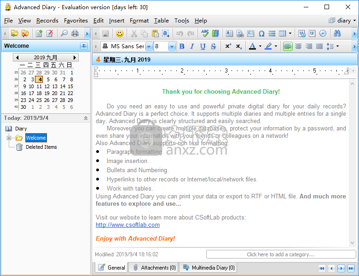Jump to the last record with navigation button
The height and width of the screenshot is (276, 359).
(351, 268)
